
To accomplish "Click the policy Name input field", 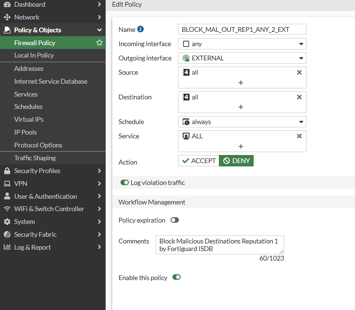I will pyautogui.click(x=242, y=29).
